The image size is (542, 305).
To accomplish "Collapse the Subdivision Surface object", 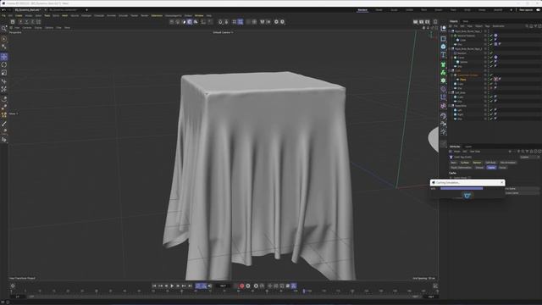I will click(452, 75).
